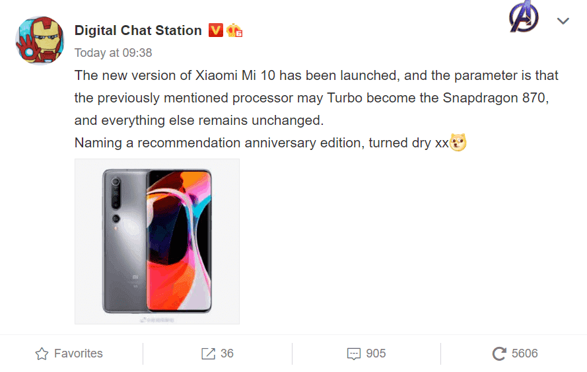Click the Favorites star icon
This screenshot has width=587, height=372.
coord(42,354)
